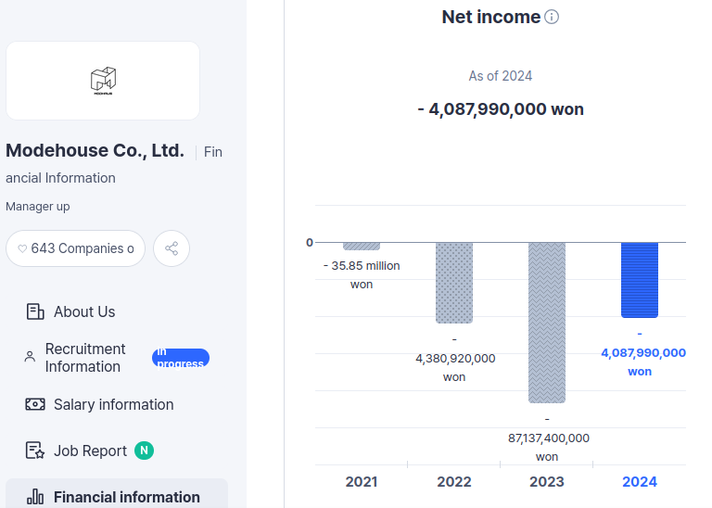
Task: Click the Recruitment Information person icon
Action: 30,357
